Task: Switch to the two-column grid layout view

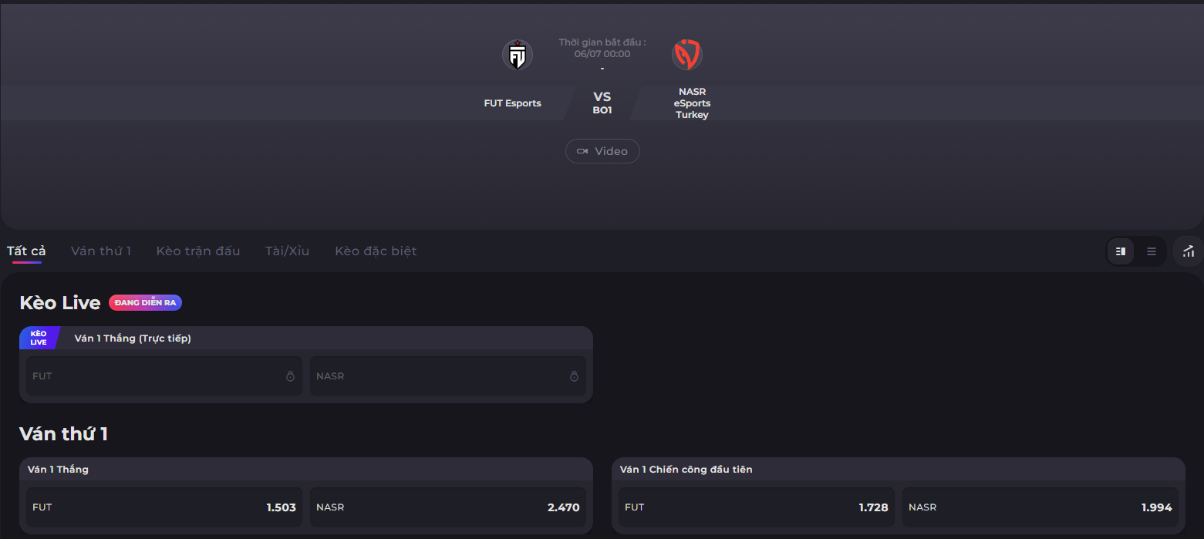Action: coord(1121,251)
